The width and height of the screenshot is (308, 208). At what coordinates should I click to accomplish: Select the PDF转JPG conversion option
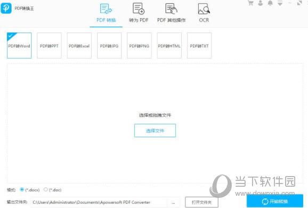(109, 45)
